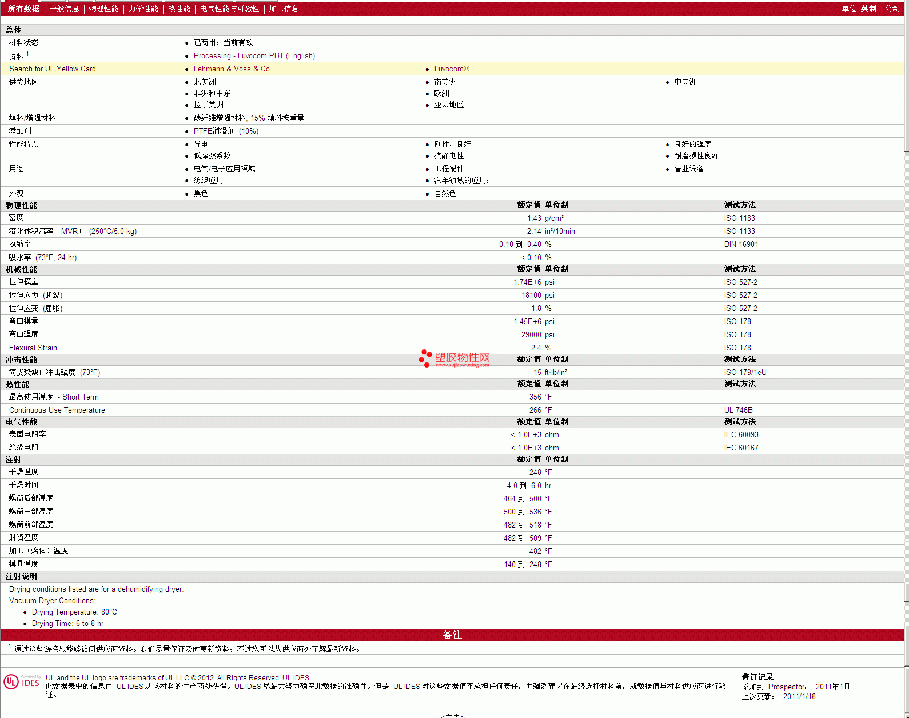The height and width of the screenshot is (718, 909).
Task: Select the 弯曲强度 value 29000
Action: [x=531, y=334]
